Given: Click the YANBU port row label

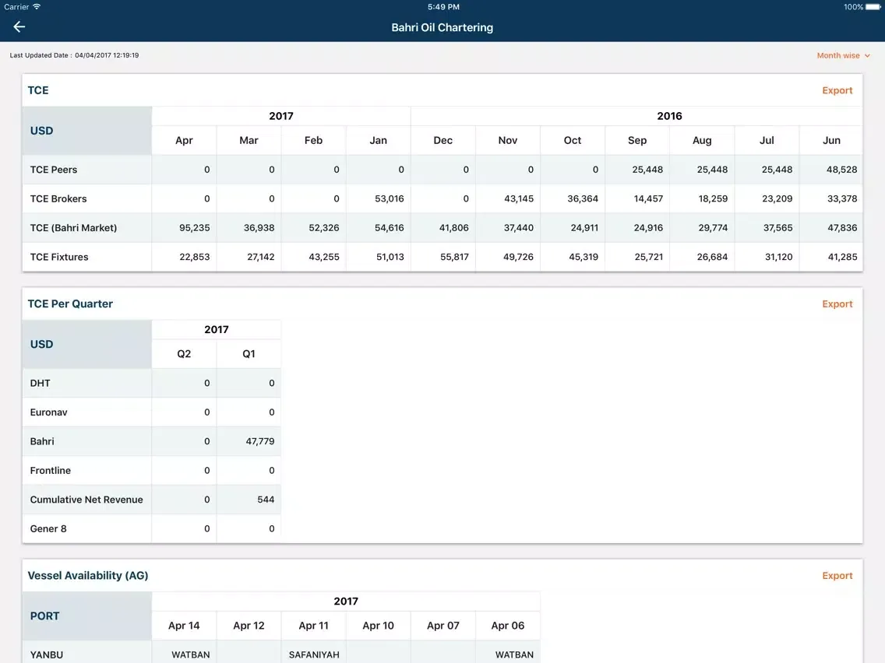Looking at the screenshot, I should (x=46, y=655).
